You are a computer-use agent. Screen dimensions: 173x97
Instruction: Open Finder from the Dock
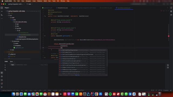(13, 94)
